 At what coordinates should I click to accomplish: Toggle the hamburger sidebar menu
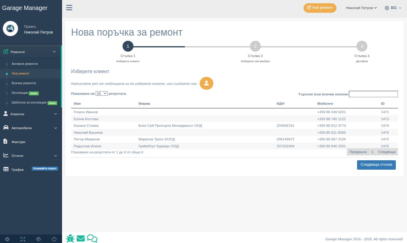[x=69, y=8]
